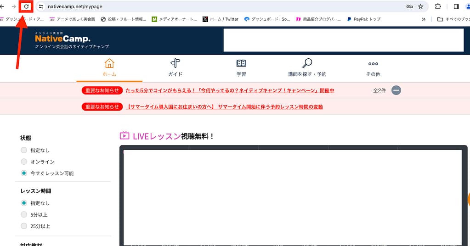470x246 pixels.
Task: Open the saved password key icon
Action: point(409,6)
